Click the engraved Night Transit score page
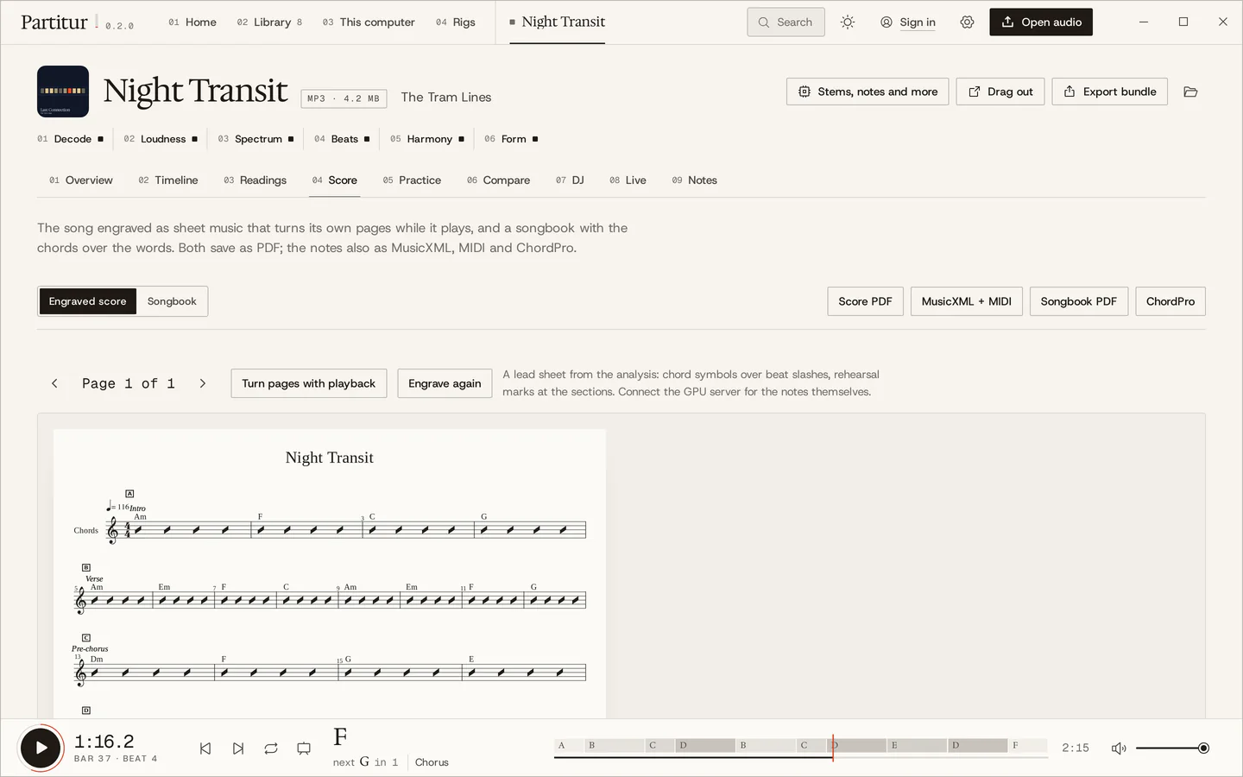The image size is (1243, 777). 330,574
